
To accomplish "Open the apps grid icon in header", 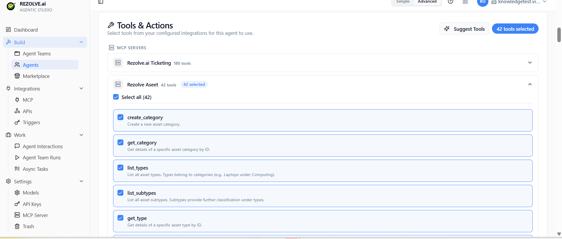I will pyautogui.click(x=465, y=2).
